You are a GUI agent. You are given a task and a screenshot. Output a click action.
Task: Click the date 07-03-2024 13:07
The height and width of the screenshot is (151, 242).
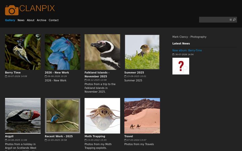tap(136, 140)
